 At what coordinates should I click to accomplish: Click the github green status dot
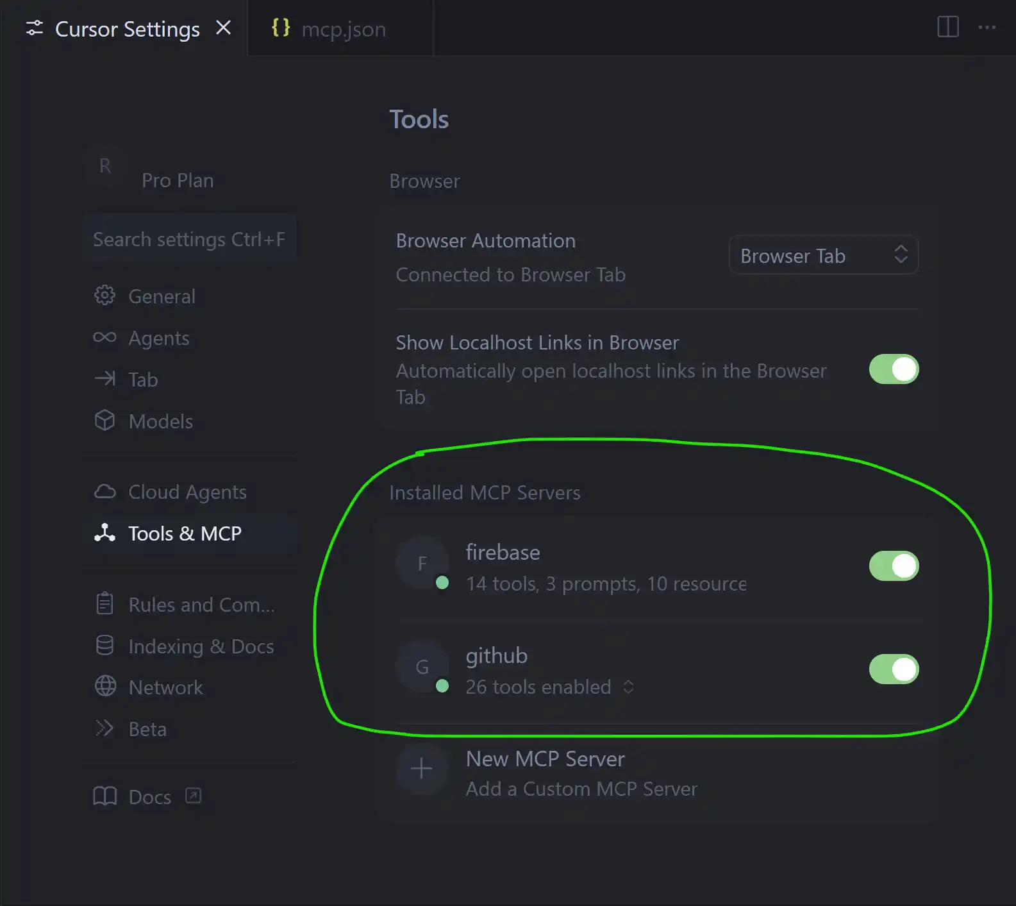point(442,685)
